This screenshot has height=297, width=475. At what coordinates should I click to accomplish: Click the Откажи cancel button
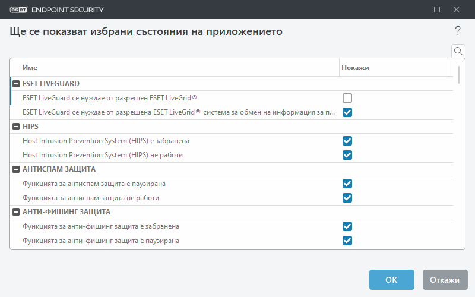445,279
